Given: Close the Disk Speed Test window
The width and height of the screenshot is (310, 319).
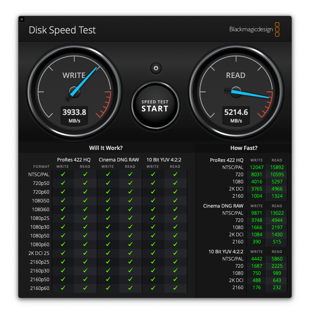Looking at the screenshot, I should [22, 19].
